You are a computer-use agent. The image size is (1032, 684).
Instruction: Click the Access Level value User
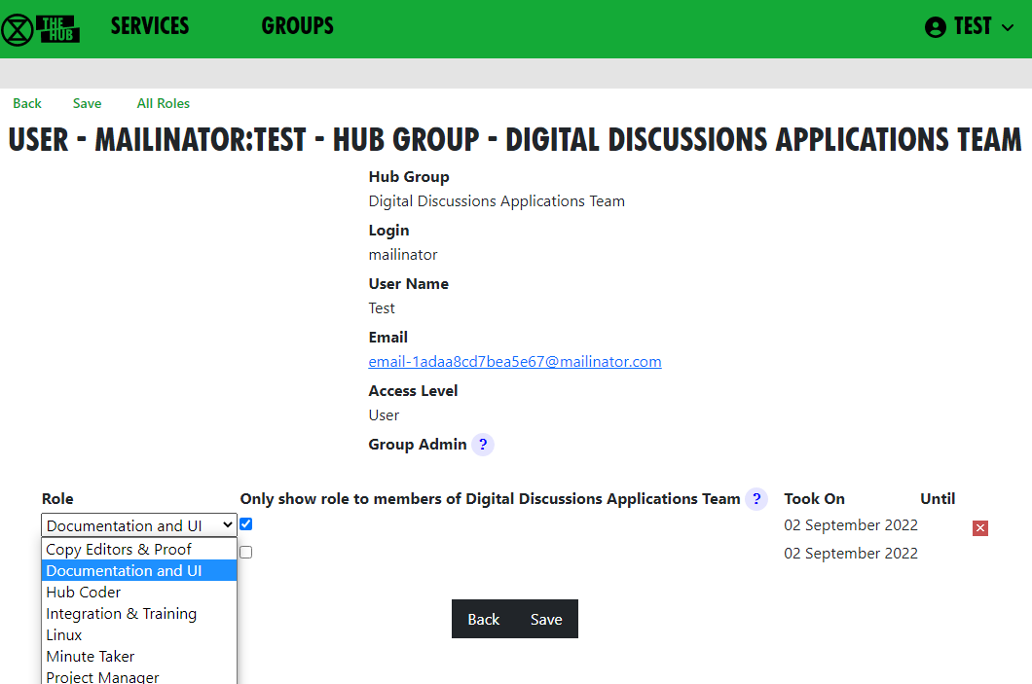[384, 415]
